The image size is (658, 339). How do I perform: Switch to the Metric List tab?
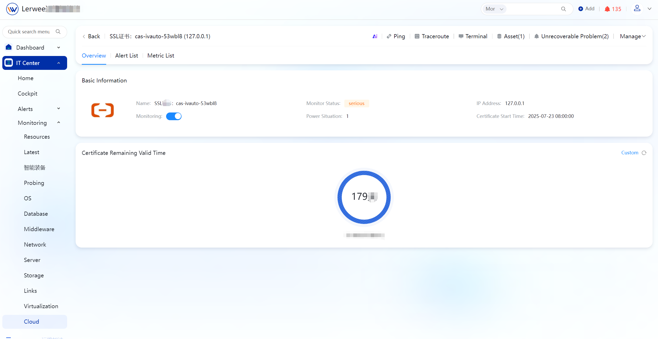(x=161, y=55)
